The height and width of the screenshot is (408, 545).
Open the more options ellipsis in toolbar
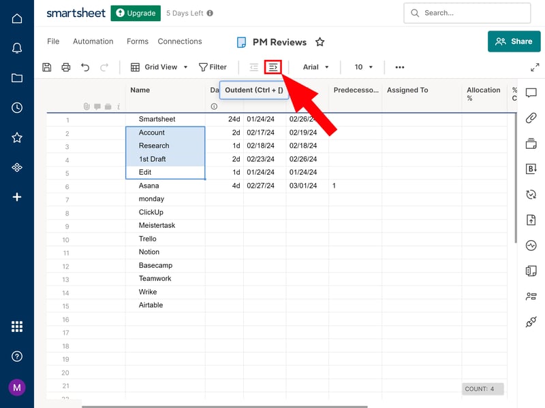[x=400, y=67]
